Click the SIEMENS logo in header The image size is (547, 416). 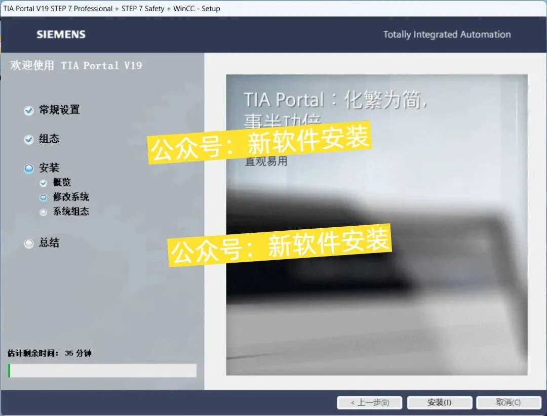pos(61,34)
